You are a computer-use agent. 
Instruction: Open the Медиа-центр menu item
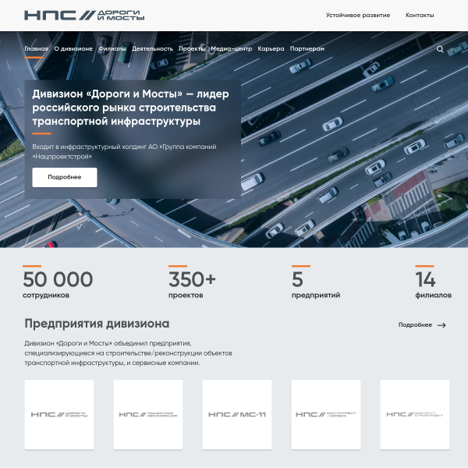coord(232,49)
